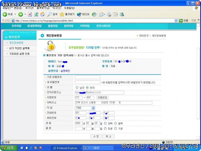Viewport: 201px width, 151px height.
Task: Select the 여자 (female) radio button
Action: click(87, 88)
